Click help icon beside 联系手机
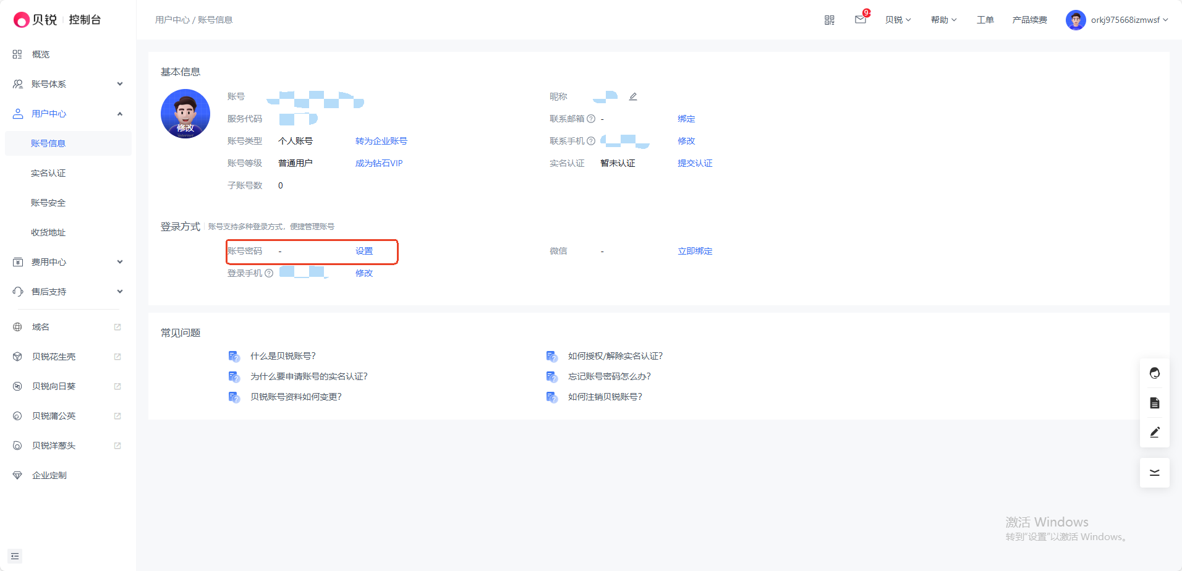This screenshot has width=1182, height=571. [591, 141]
